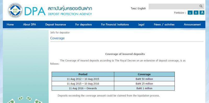Click the Deposit Protection Agency title text

tap(70, 14)
